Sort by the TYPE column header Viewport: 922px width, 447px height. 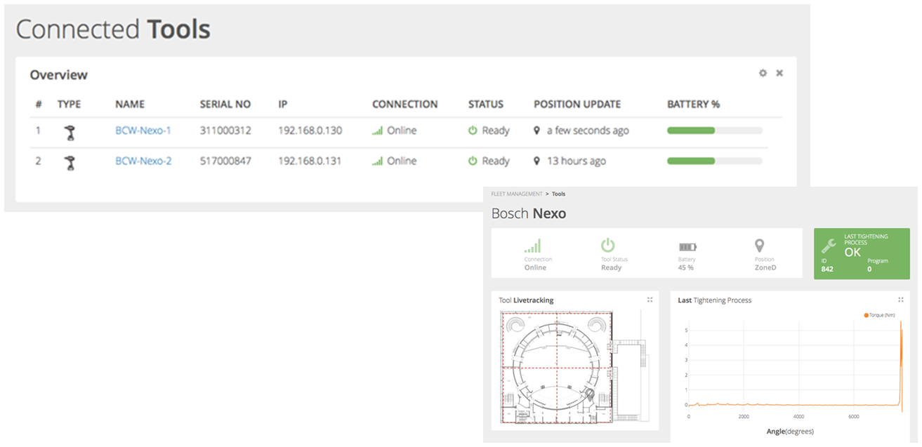click(70, 104)
